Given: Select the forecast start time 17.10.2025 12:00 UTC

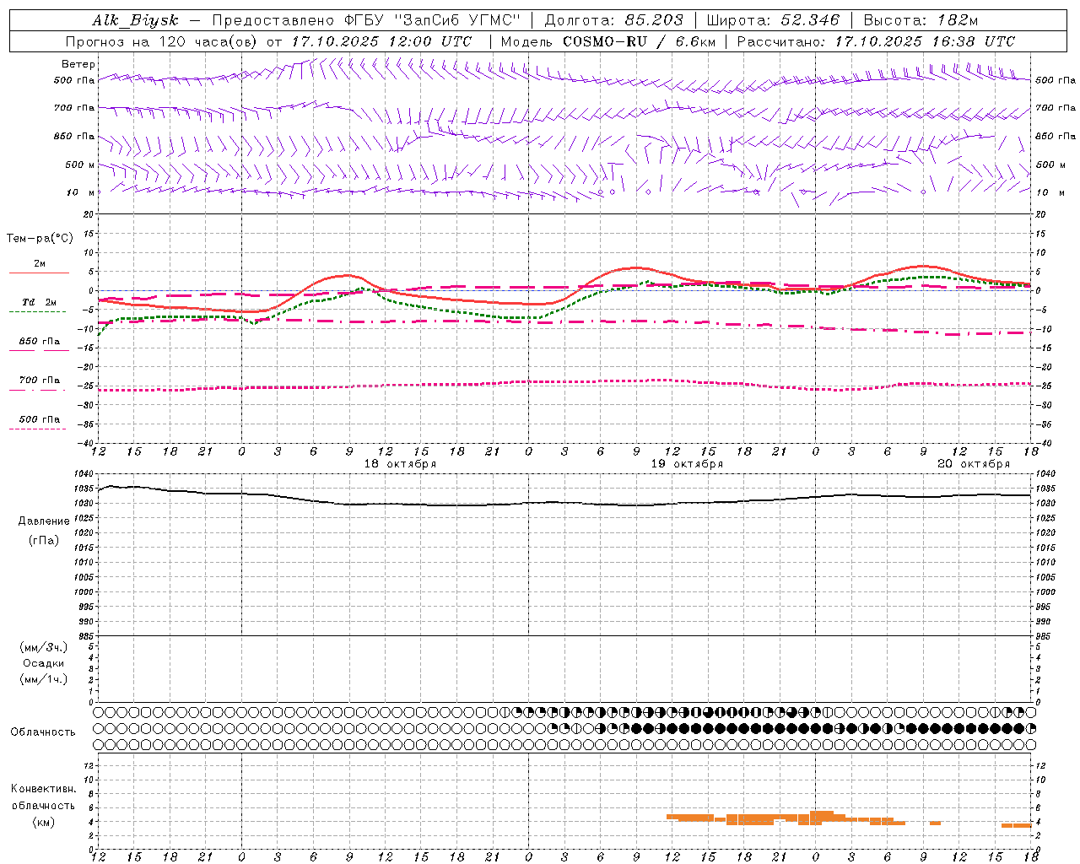Looking at the screenshot, I should click(x=381, y=41).
